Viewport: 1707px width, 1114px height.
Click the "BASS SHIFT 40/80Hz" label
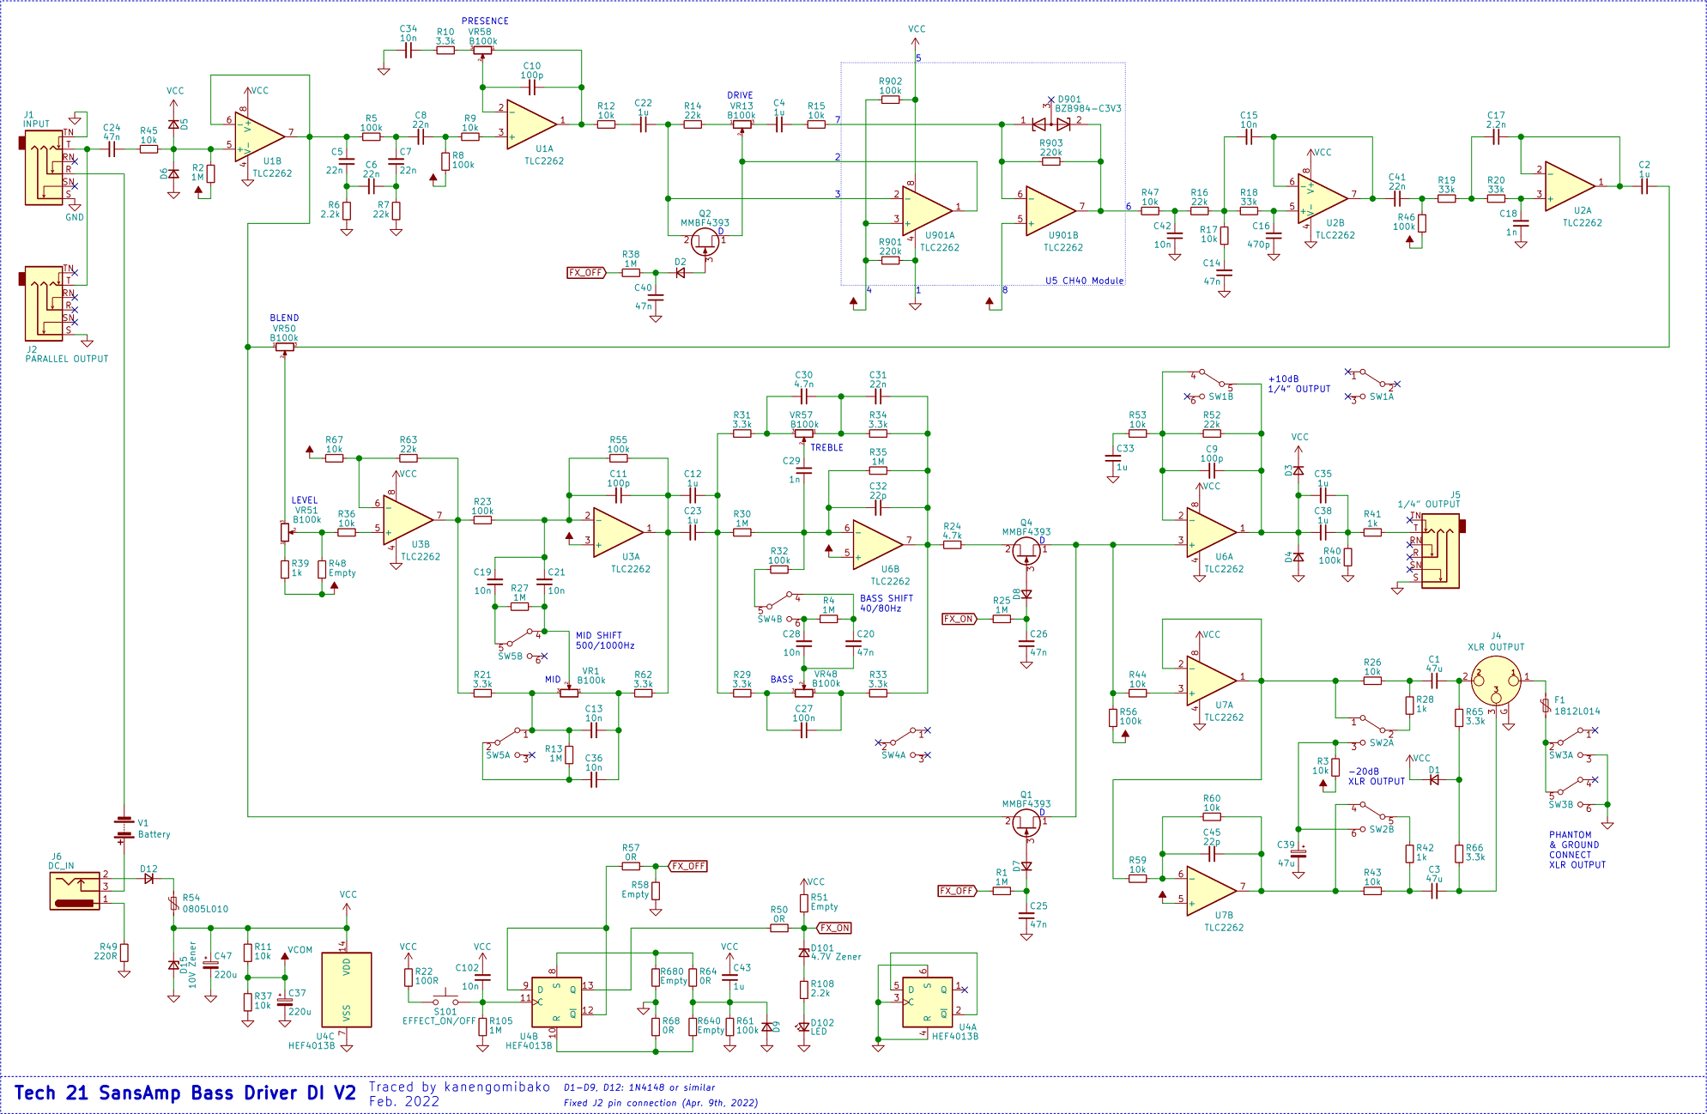[x=887, y=603]
